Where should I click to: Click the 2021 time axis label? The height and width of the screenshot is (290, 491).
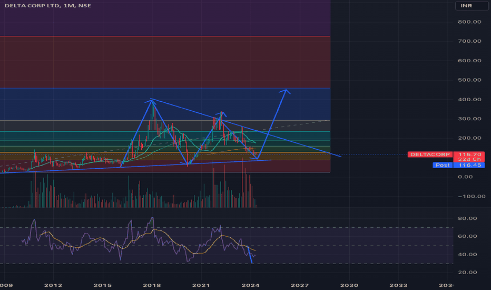coord(201,285)
